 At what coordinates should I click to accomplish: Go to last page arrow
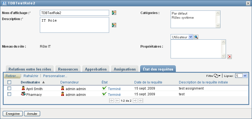[x=141, y=101]
